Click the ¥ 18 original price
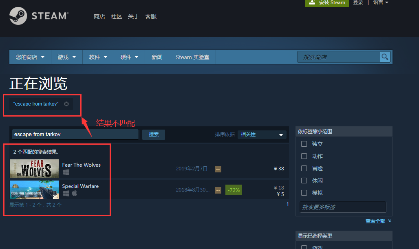Image resolution: width=419 pixels, height=249 pixels. tap(279, 187)
